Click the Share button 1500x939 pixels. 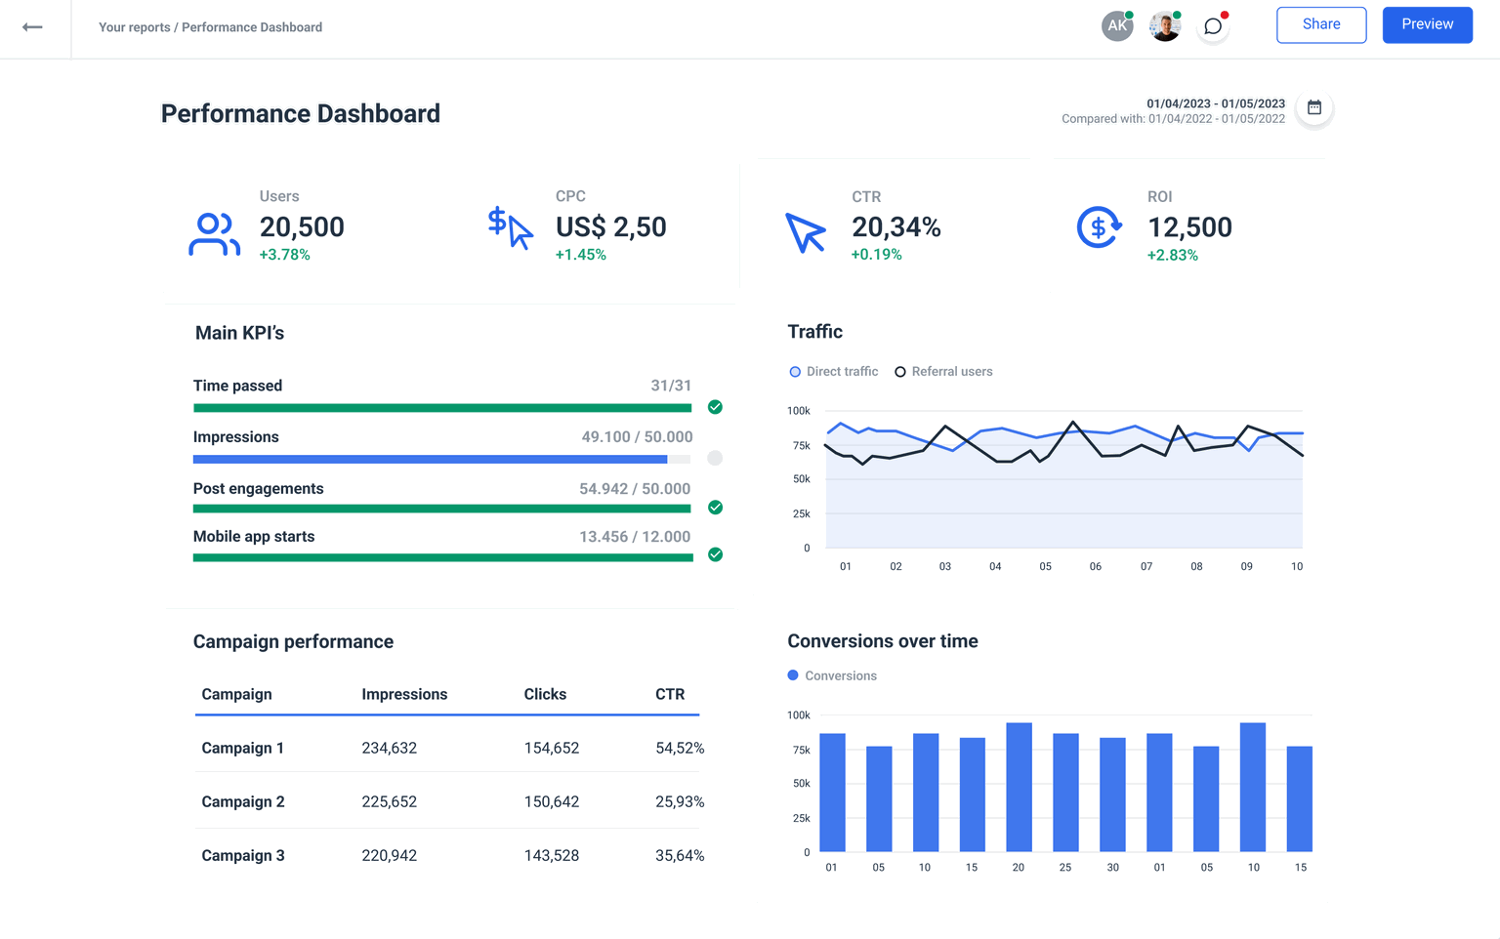coord(1320,24)
